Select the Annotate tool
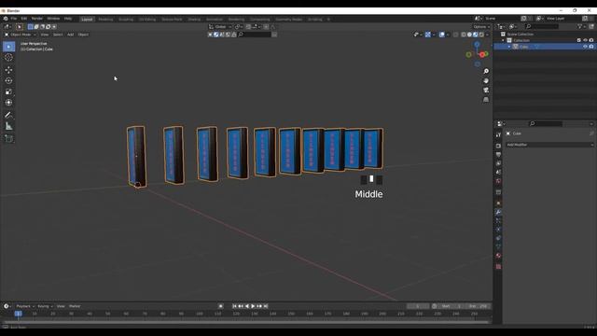Viewport: 597px width, 336px height. [8, 115]
